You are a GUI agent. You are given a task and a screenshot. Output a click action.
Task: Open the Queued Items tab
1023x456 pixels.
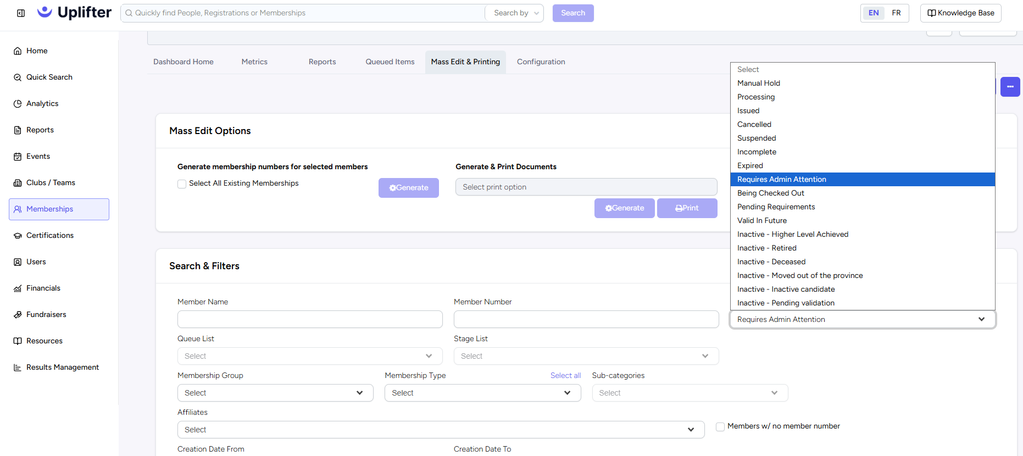click(390, 62)
